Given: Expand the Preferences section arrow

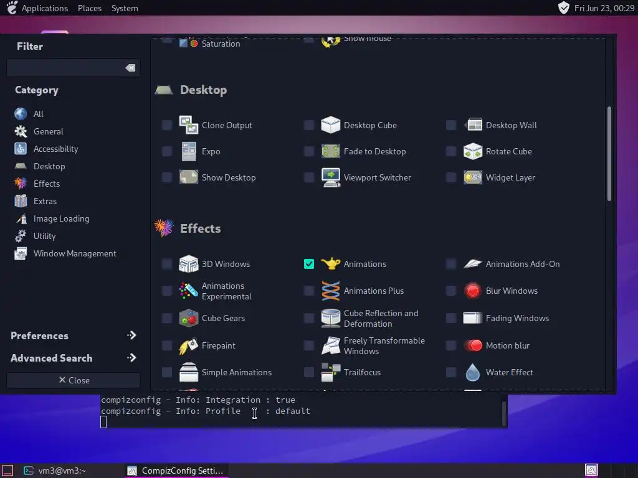Looking at the screenshot, I should (x=131, y=335).
